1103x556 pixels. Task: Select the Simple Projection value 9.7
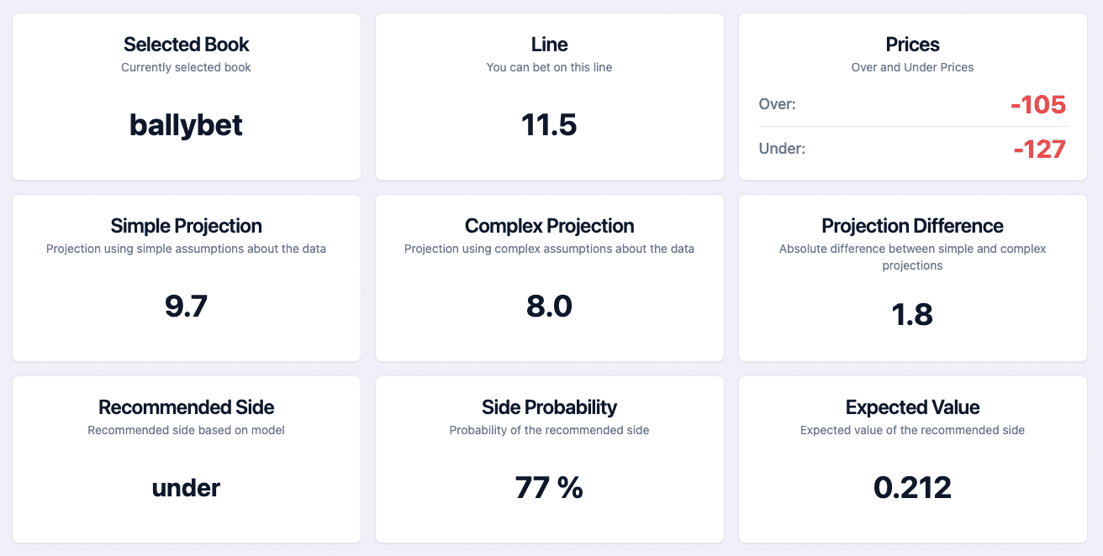coord(186,306)
